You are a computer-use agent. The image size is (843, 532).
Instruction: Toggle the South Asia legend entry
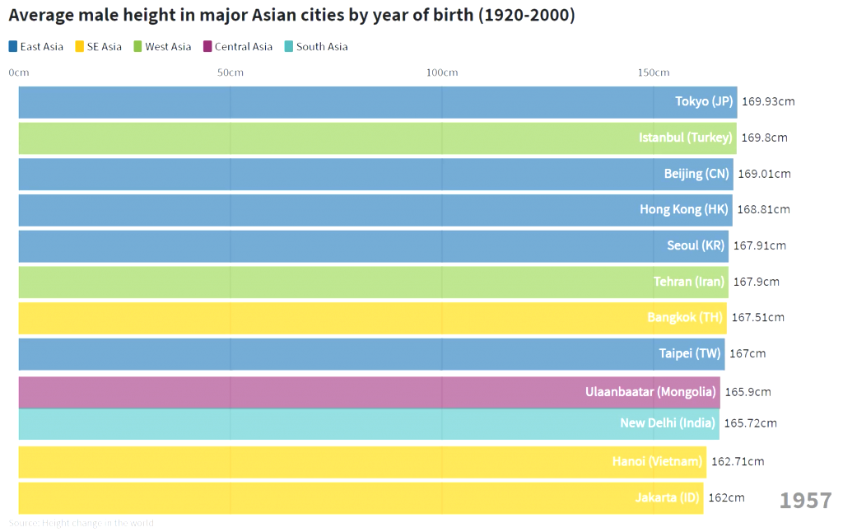[x=315, y=47]
